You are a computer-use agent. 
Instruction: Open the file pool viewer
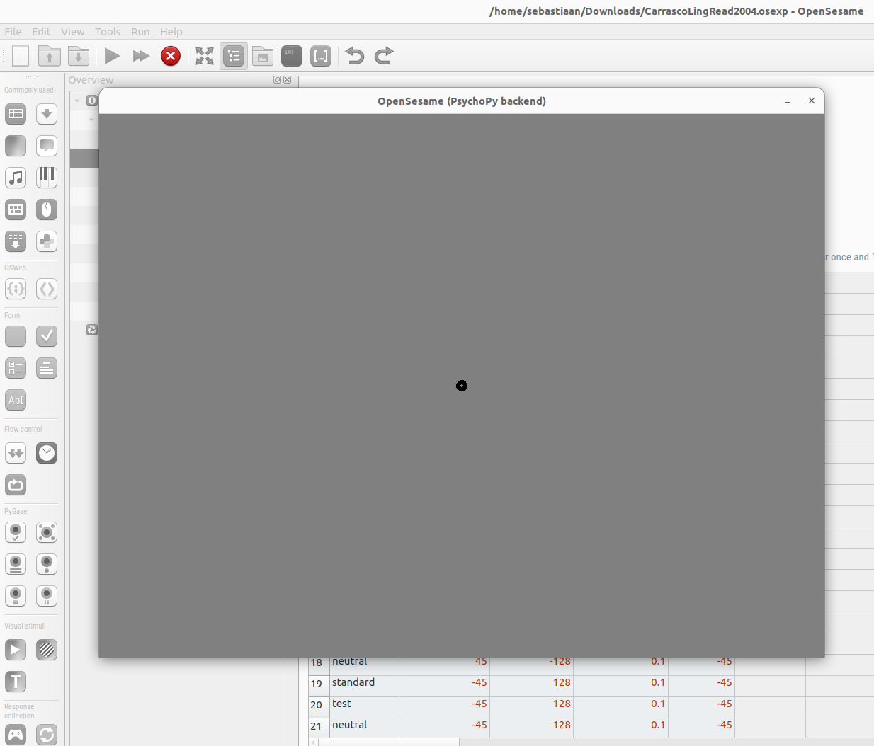(263, 56)
